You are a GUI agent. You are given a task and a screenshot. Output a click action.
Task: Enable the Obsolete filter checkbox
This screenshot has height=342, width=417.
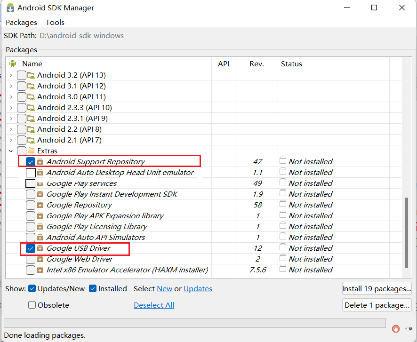coord(32,305)
